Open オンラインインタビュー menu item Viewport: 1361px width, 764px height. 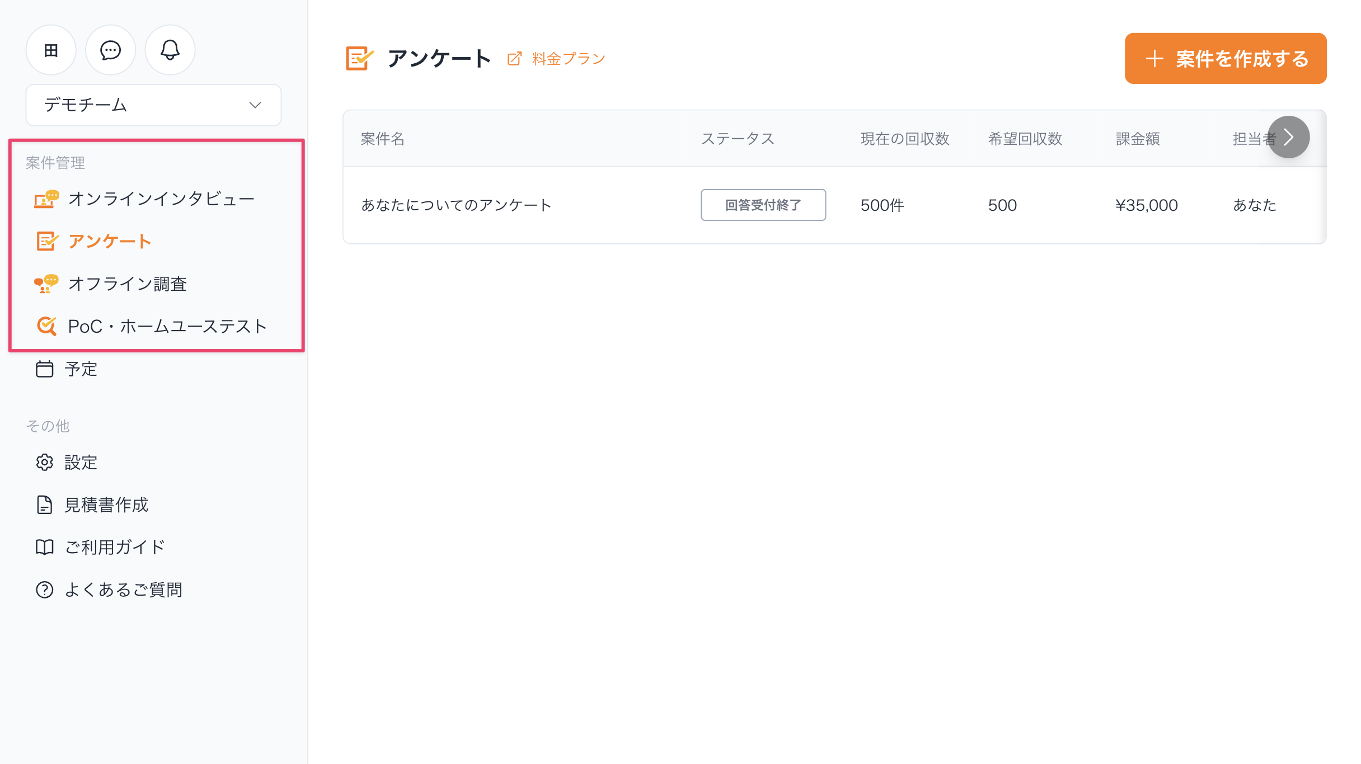[161, 199]
